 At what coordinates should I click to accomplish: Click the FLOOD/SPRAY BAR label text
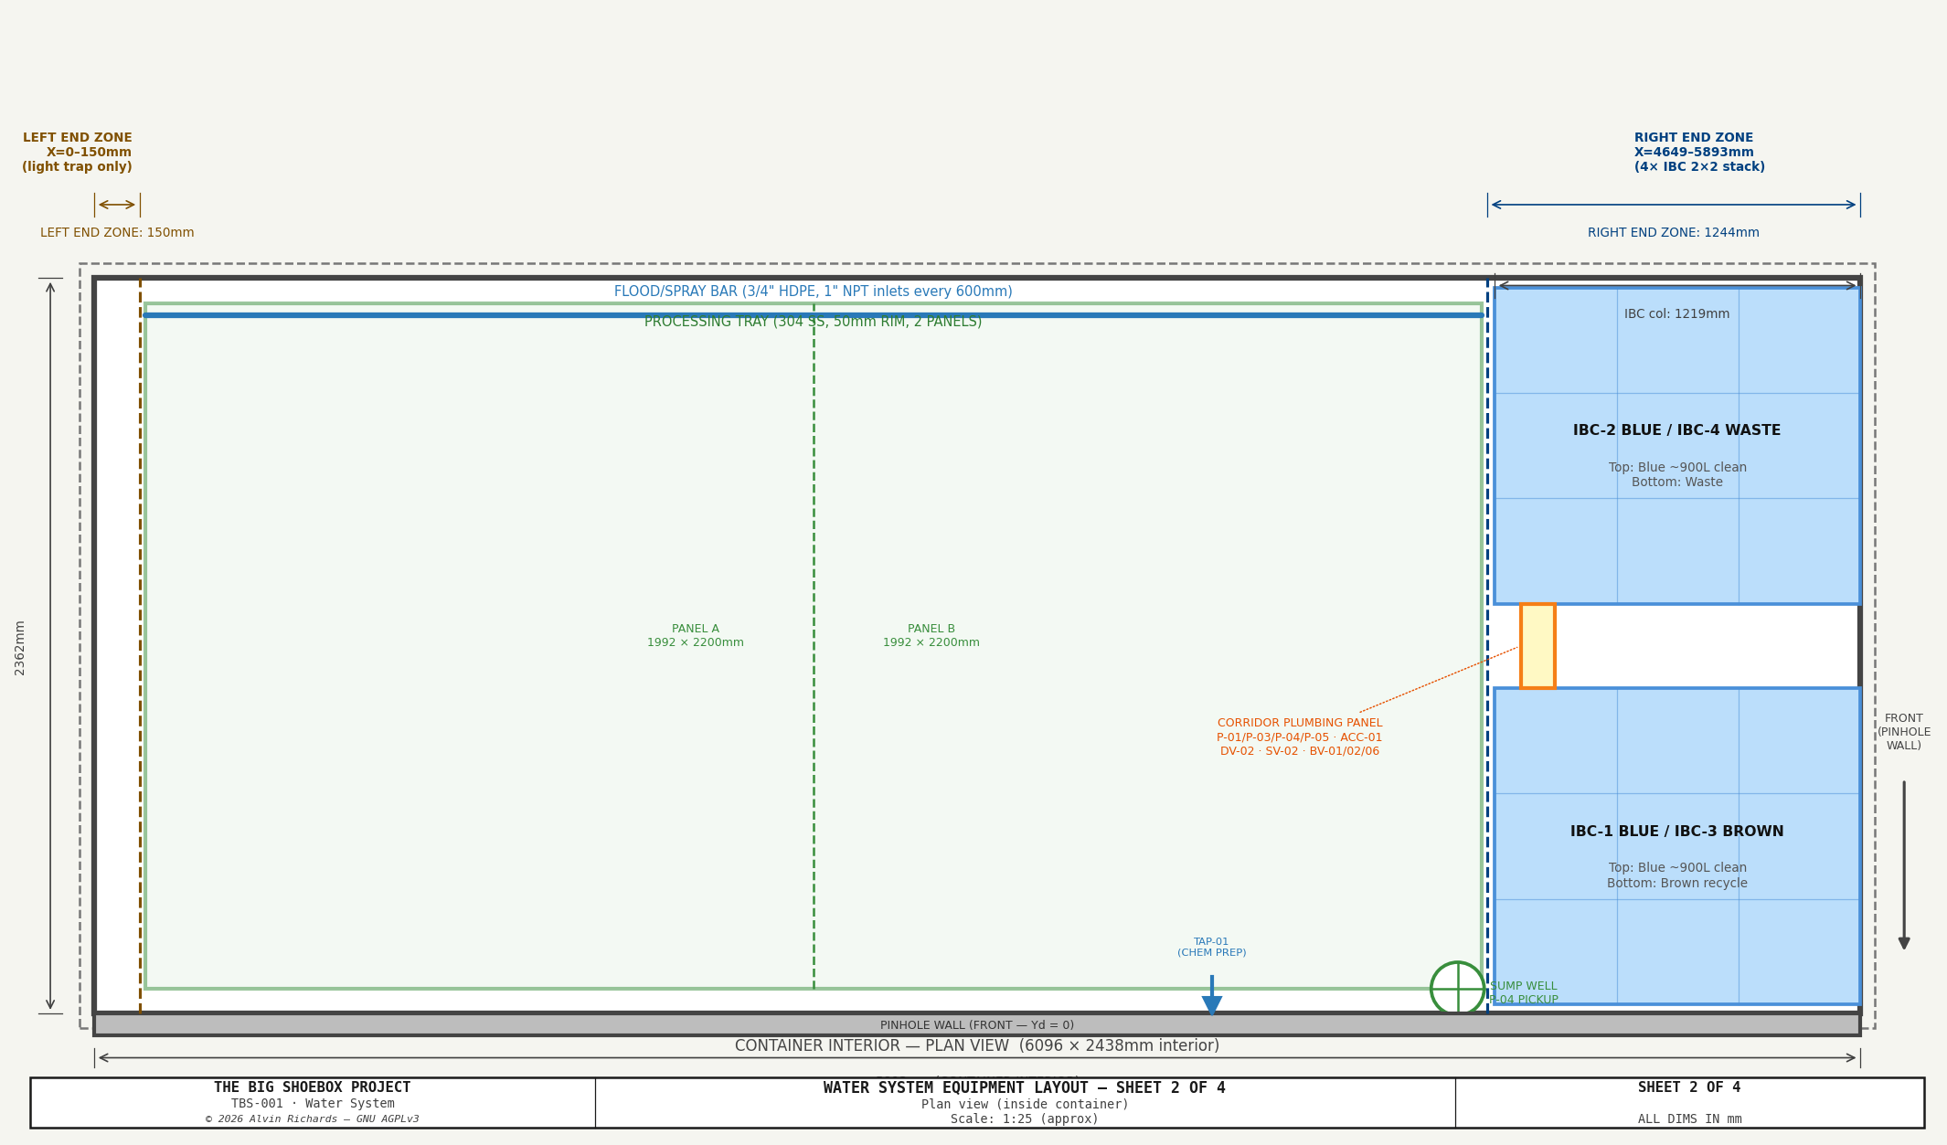coord(814,292)
